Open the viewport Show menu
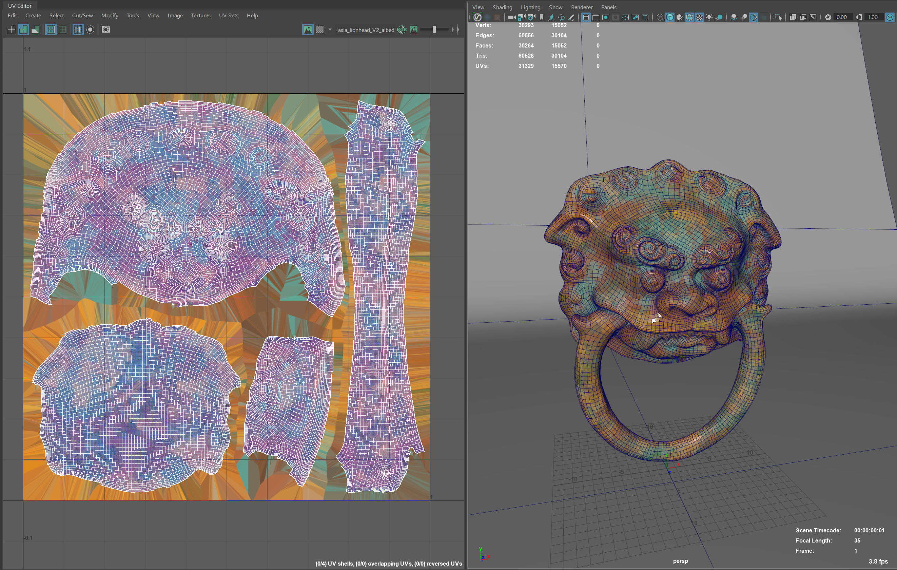The image size is (897, 570). 555,7
